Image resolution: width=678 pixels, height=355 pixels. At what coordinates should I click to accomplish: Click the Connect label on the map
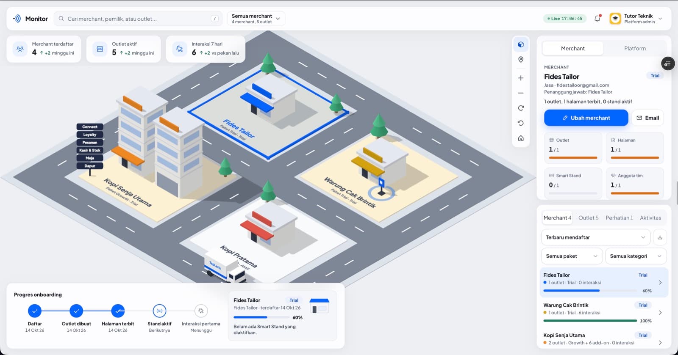(x=90, y=127)
